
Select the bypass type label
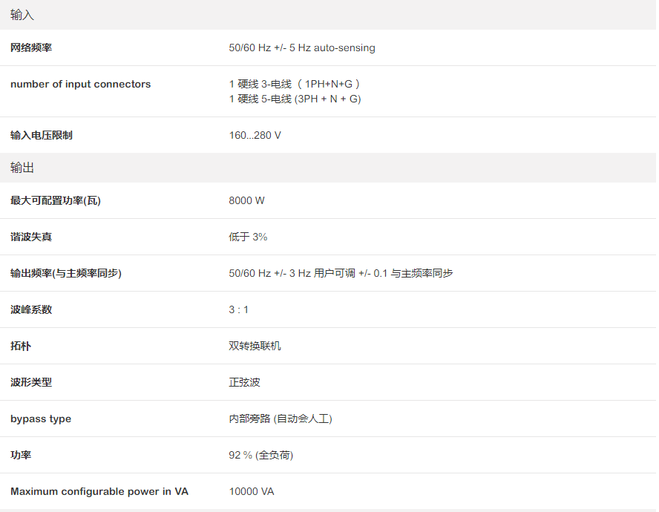[x=41, y=419]
